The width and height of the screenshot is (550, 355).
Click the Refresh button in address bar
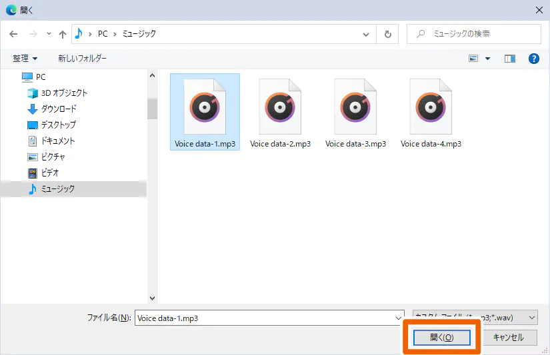(387, 34)
